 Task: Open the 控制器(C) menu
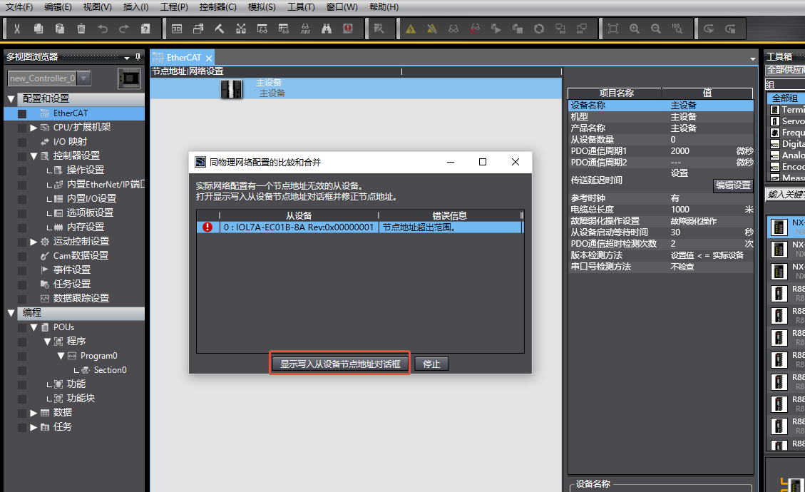tap(217, 7)
